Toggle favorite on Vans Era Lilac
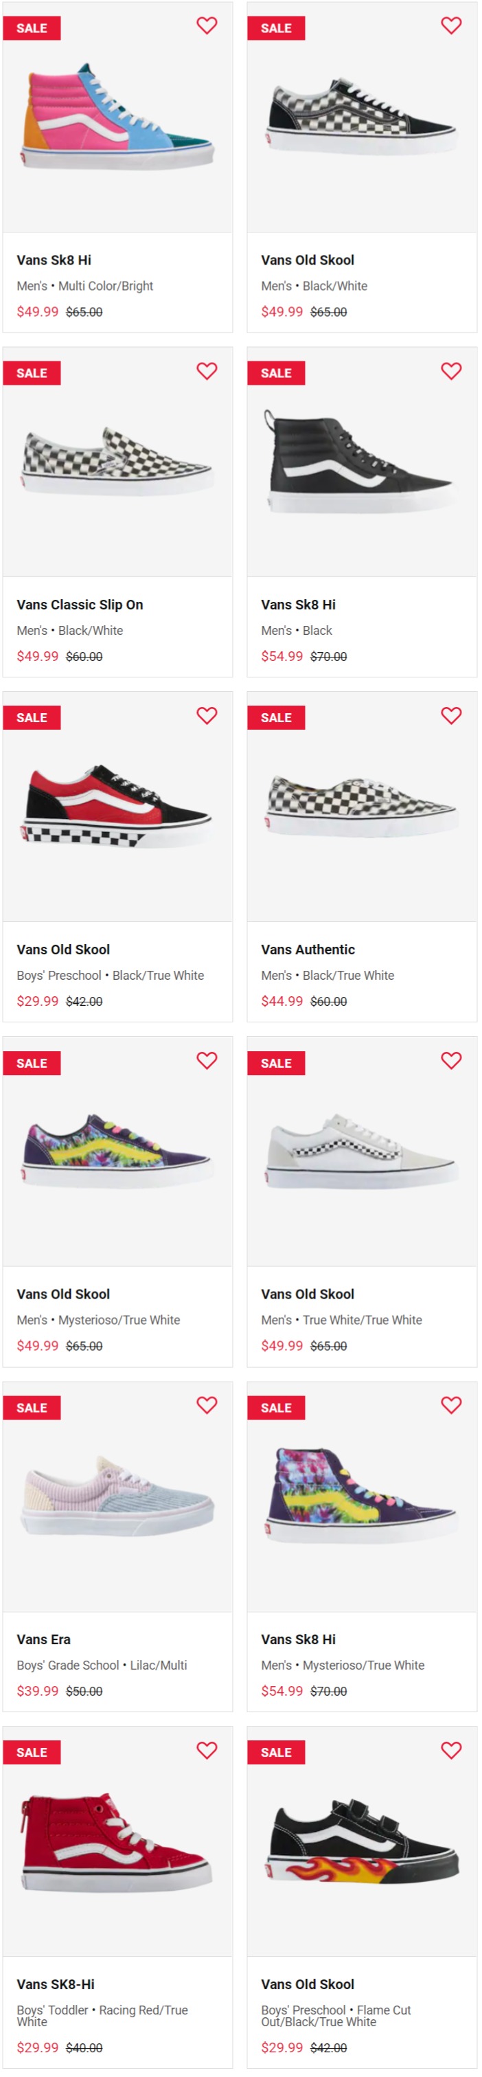 (x=207, y=1405)
